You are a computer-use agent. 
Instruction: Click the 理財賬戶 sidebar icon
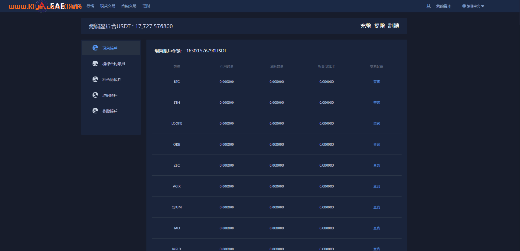[95, 95]
